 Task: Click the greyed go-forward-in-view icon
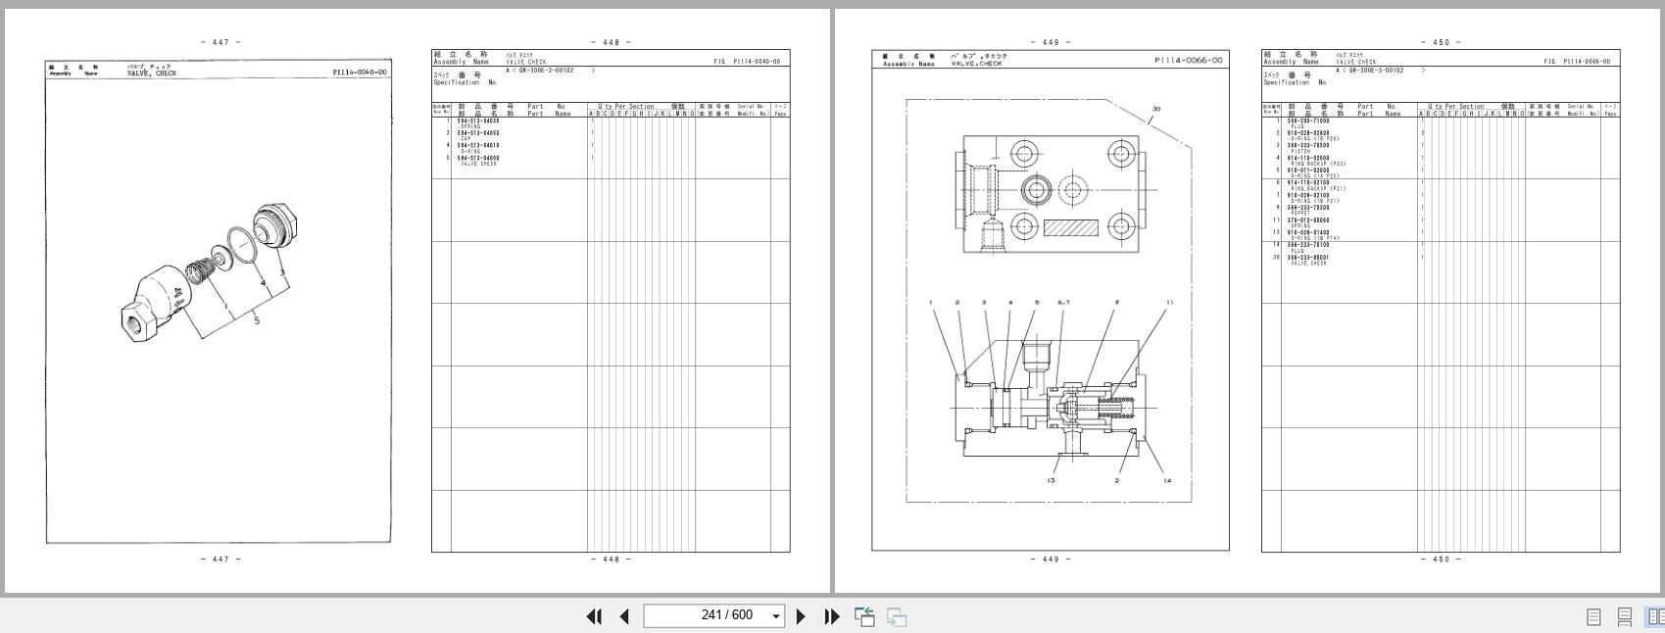click(x=896, y=616)
